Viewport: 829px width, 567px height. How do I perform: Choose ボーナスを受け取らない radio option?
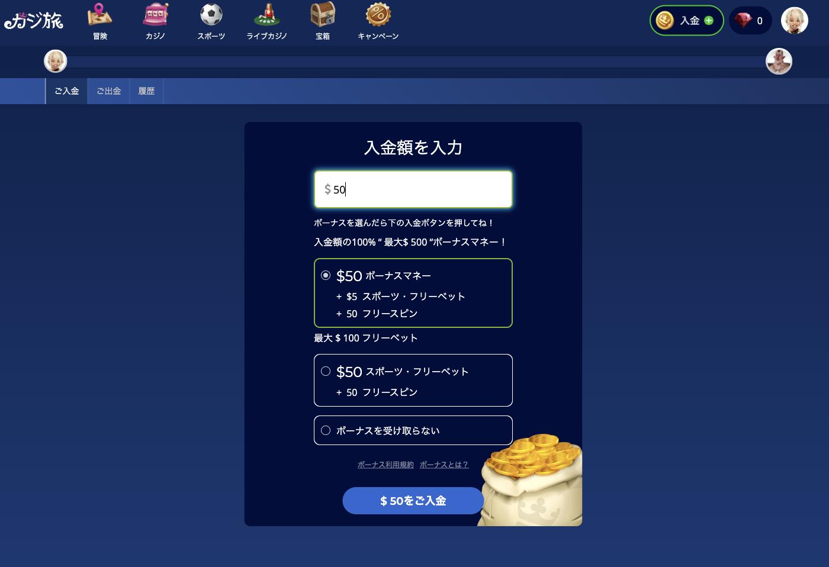tap(326, 430)
